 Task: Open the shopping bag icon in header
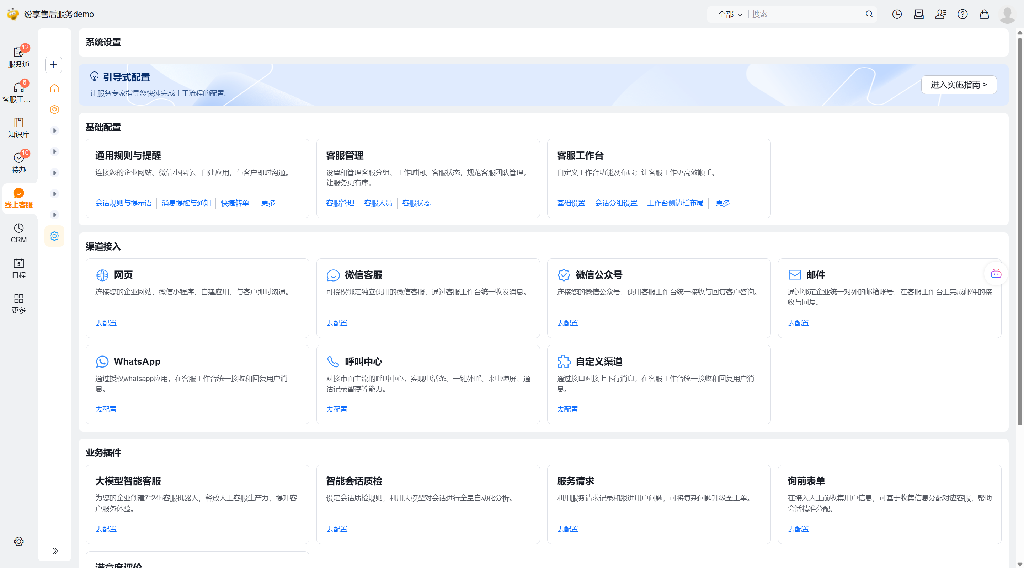click(x=984, y=14)
